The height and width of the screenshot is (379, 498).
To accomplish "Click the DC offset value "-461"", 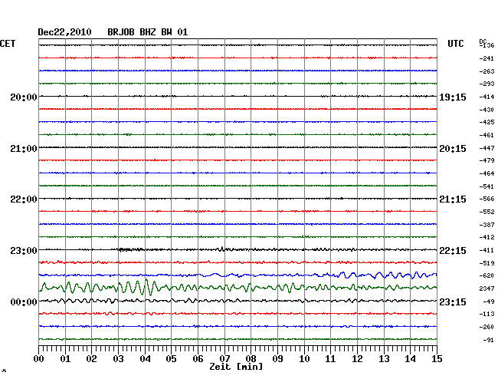I will click(487, 135).
